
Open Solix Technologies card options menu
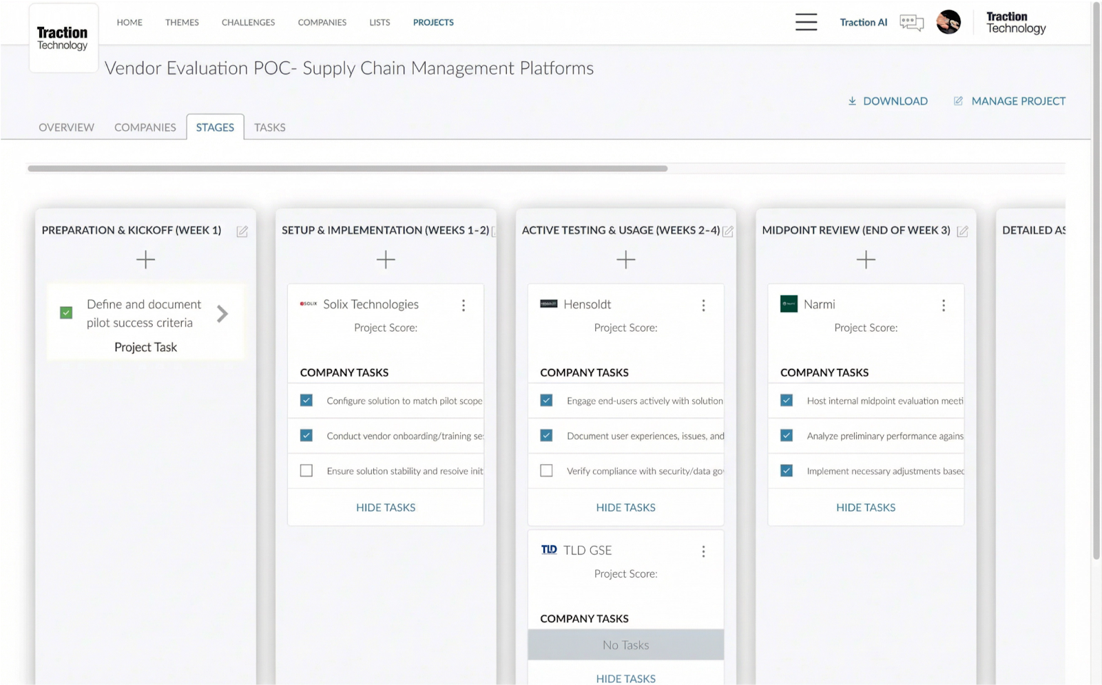click(x=464, y=305)
